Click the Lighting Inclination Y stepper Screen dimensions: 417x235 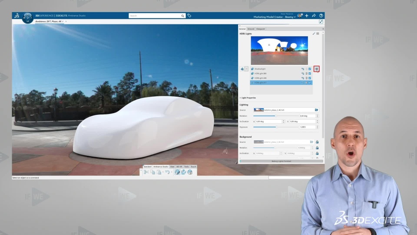pyautogui.click(x=317, y=121)
